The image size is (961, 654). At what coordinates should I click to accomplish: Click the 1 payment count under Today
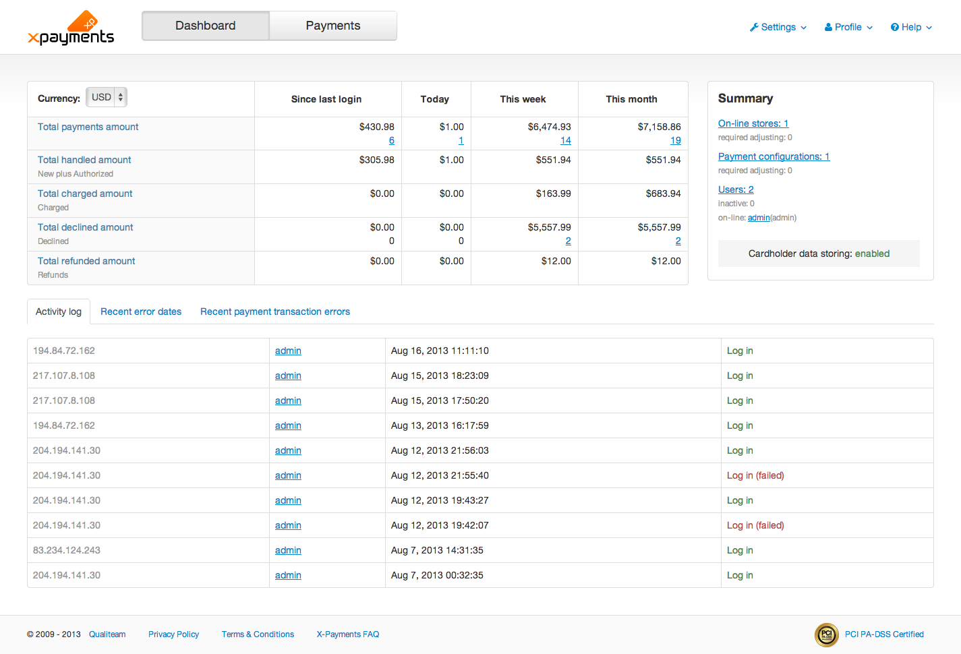pyautogui.click(x=461, y=140)
